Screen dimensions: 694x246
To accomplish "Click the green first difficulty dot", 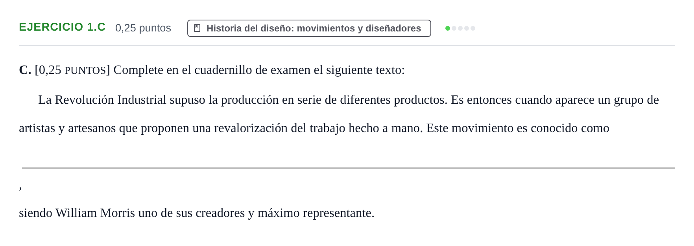I will [448, 28].
